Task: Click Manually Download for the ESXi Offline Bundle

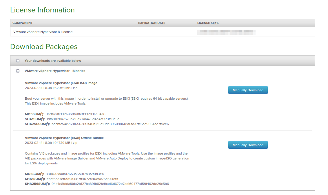Action: click(x=248, y=145)
